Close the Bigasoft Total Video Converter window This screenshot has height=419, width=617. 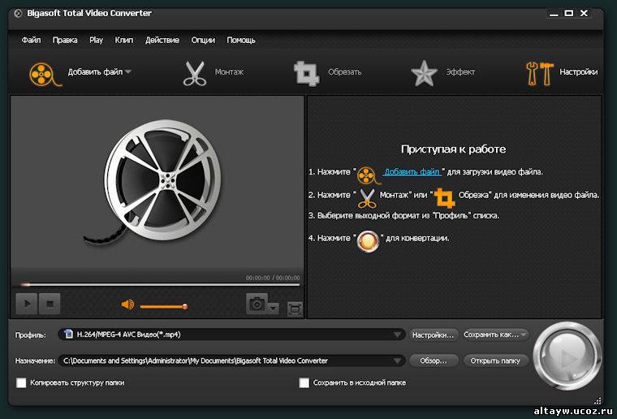(x=585, y=13)
